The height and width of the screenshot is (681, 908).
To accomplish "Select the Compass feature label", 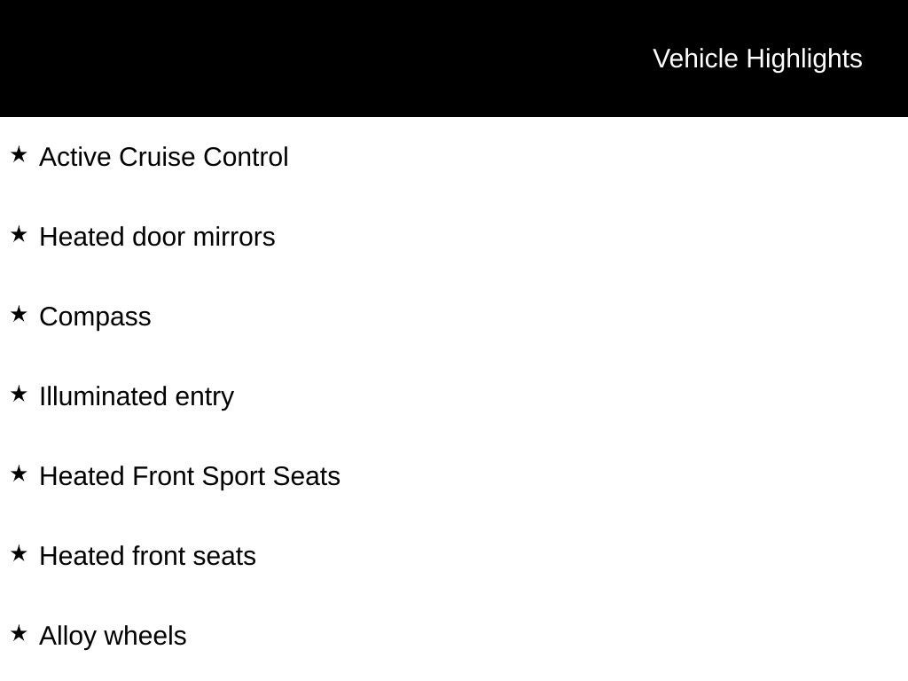I will 95,317.
